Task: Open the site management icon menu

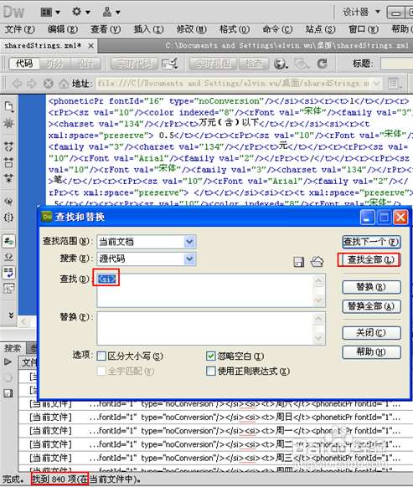Action: tap(111, 12)
